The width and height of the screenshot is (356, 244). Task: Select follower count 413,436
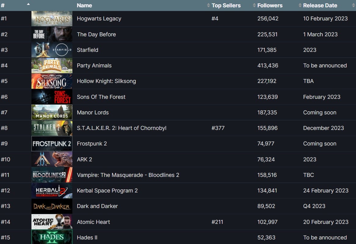[x=268, y=66]
